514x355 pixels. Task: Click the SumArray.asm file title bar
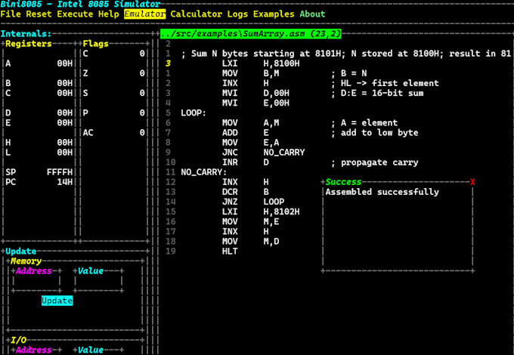pos(251,34)
